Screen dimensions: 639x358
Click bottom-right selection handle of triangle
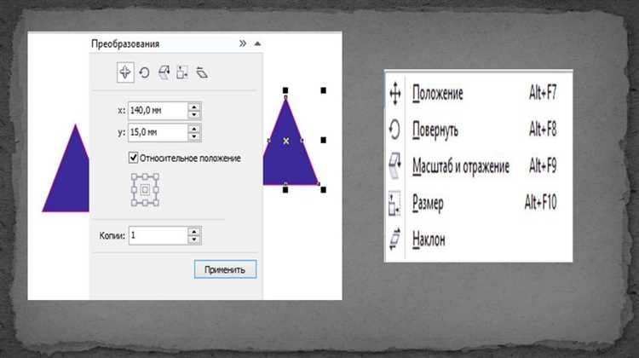323,189
